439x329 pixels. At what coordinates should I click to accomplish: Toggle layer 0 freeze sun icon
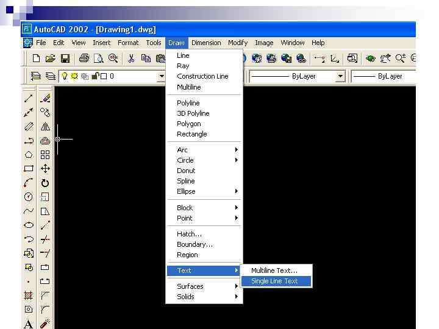pyautogui.click(x=74, y=76)
